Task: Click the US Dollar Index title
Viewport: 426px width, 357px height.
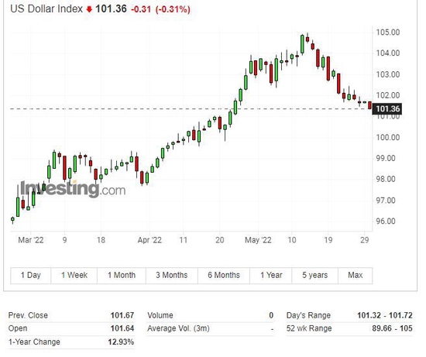Action: pos(46,9)
